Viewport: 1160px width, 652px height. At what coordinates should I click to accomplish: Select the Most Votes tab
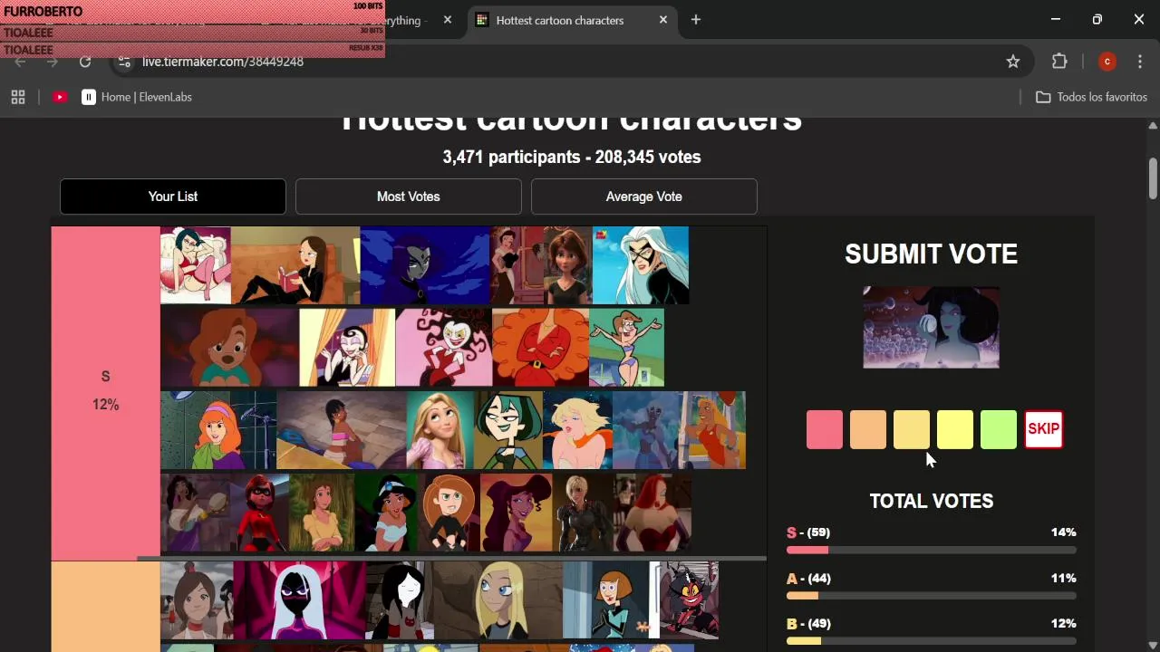[x=409, y=197]
